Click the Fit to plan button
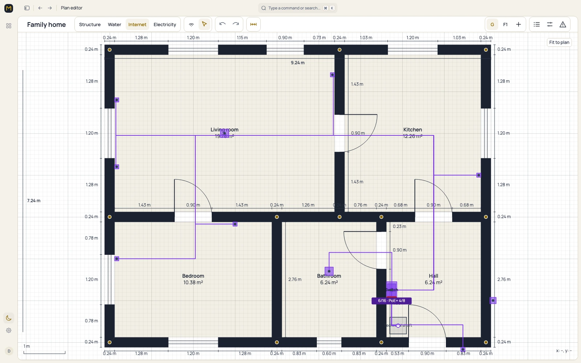 pyautogui.click(x=559, y=42)
